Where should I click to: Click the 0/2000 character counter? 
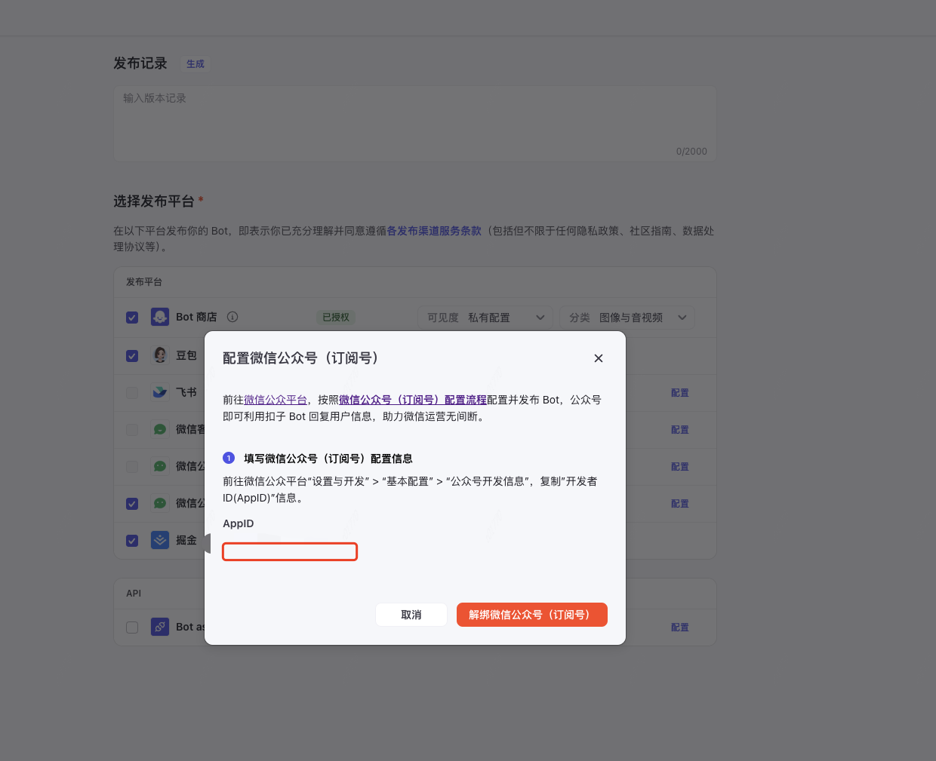pyautogui.click(x=691, y=152)
